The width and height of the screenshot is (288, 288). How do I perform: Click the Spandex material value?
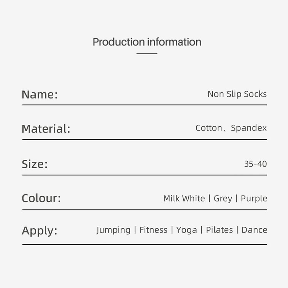click(x=249, y=128)
